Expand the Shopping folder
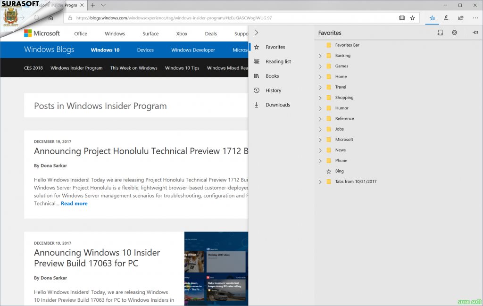This screenshot has height=306, width=483. tap(320, 98)
